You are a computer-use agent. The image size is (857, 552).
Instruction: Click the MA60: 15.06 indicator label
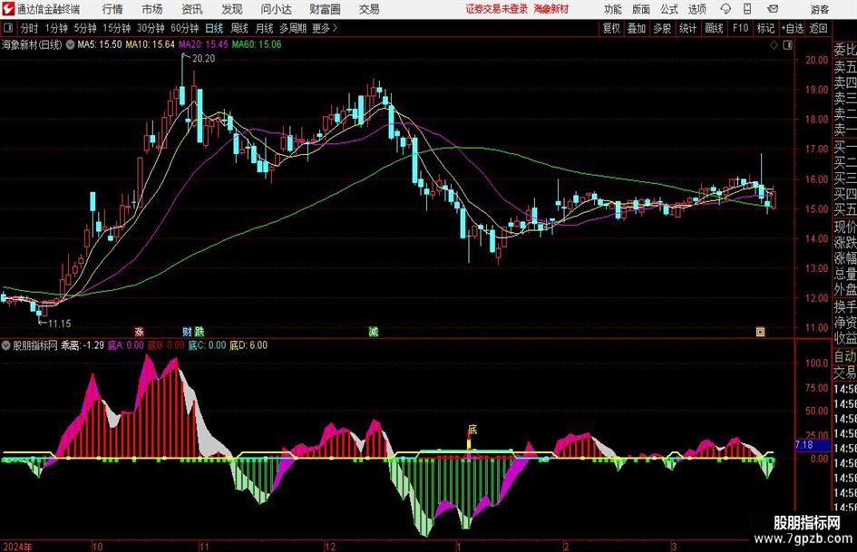pyautogui.click(x=257, y=44)
